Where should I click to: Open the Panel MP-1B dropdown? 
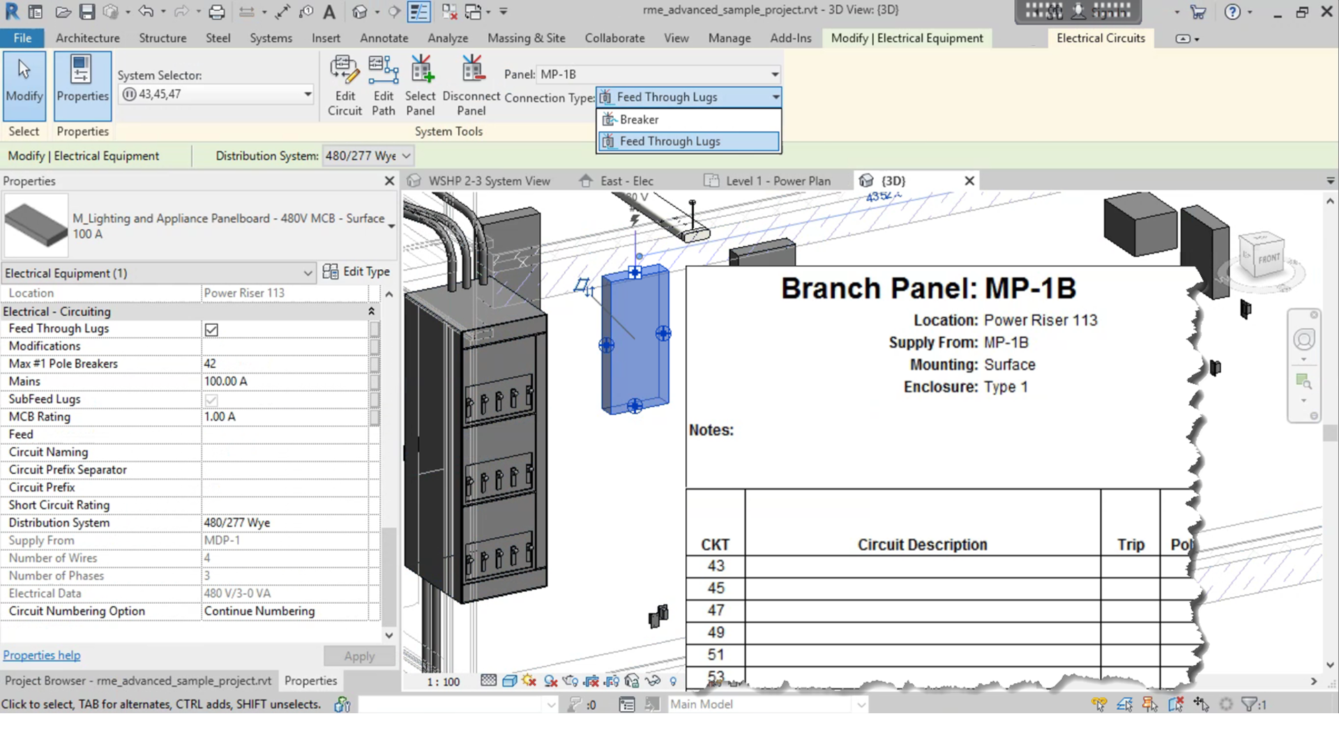point(774,75)
